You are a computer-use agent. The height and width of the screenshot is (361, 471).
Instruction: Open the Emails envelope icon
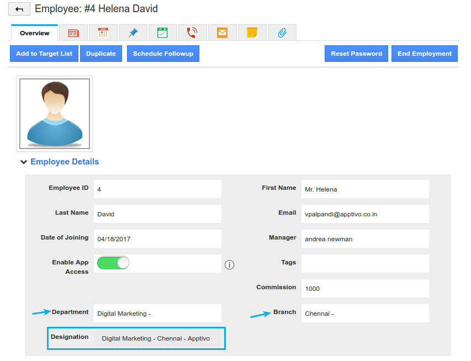(222, 33)
